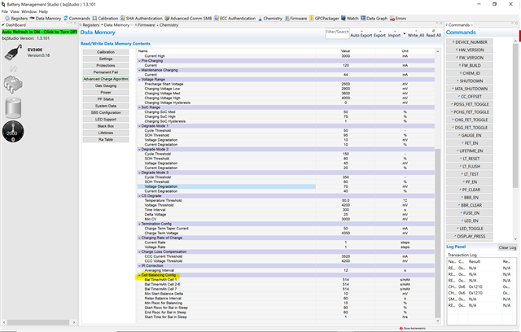Open the Firmware toolbar item

296,18
